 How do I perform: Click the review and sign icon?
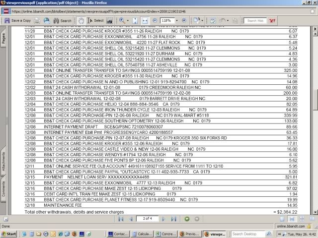point(213,21)
